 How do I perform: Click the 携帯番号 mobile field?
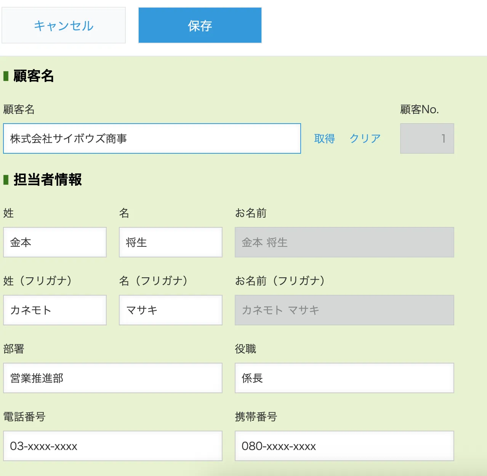point(344,445)
